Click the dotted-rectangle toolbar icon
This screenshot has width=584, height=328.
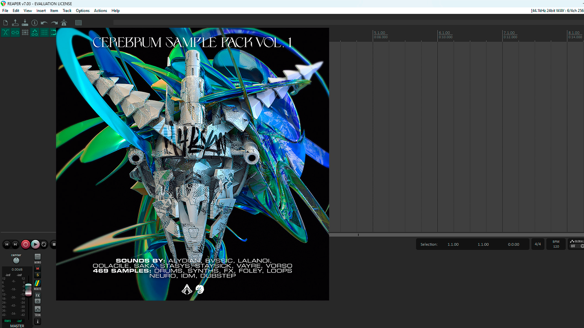pyautogui.click(x=78, y=23)
